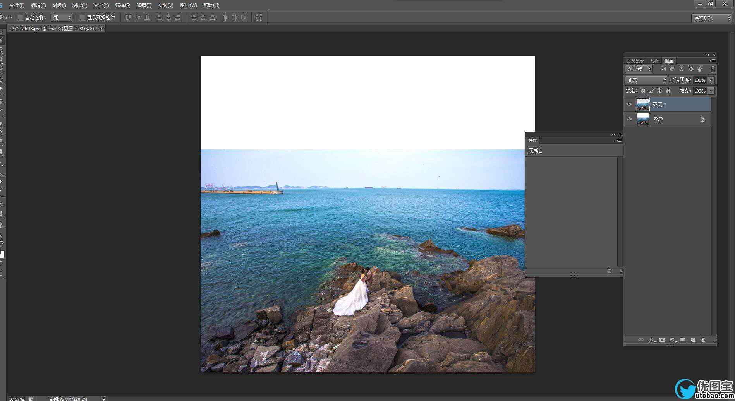This screenshot has width=735, height=401.
Task: Enable the 自动选择 checkbox
Action: coord(21,17)
